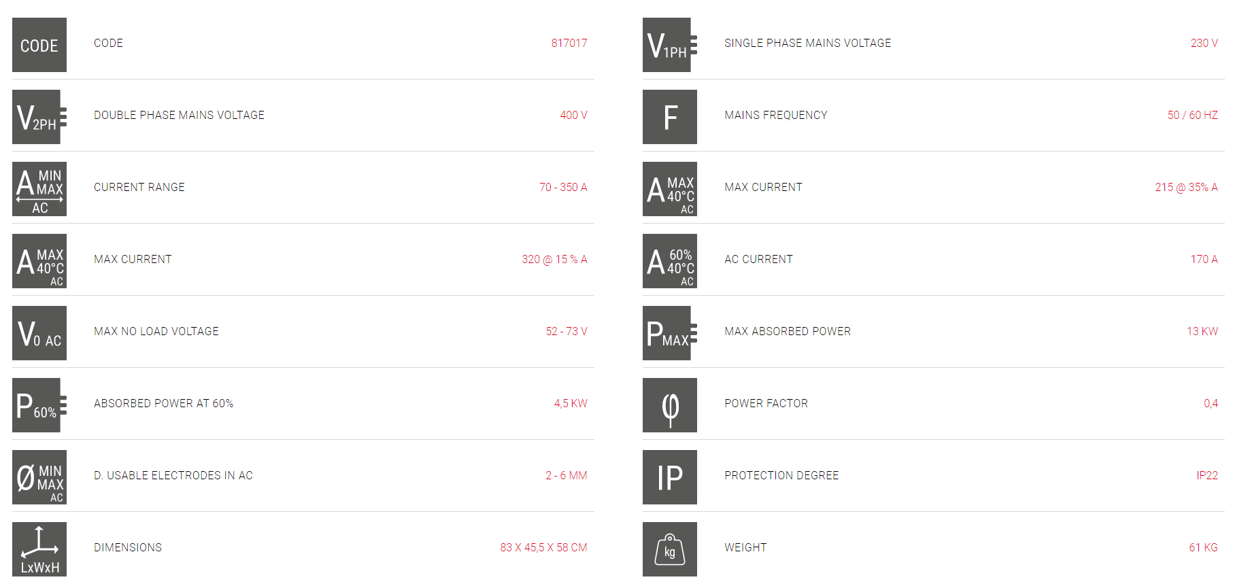Image resolution: width=1248 pixels, height=586 pixels.
Task: Click the IP protection degree icon
Action: point(670,477)
